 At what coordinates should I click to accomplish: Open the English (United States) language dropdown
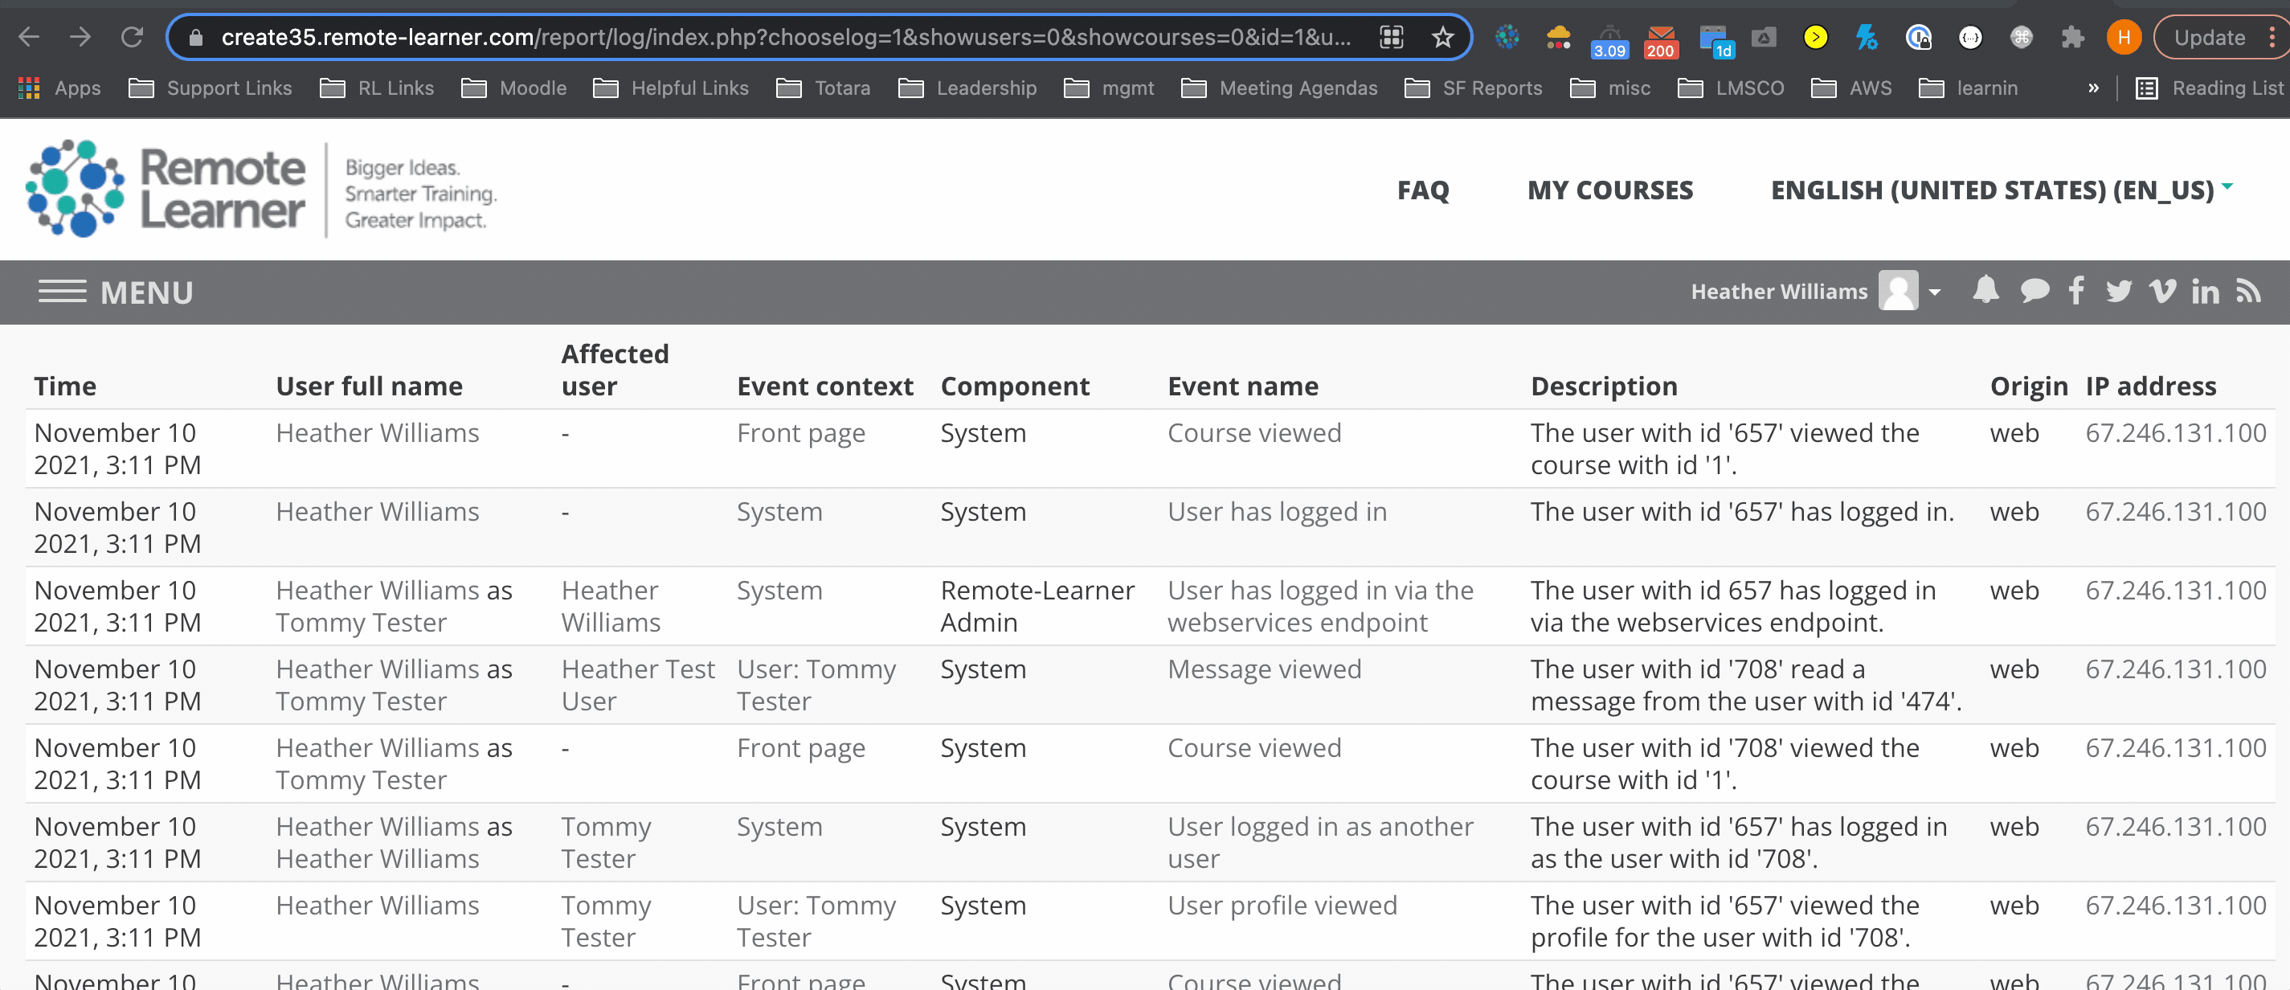coord(2001,190)
